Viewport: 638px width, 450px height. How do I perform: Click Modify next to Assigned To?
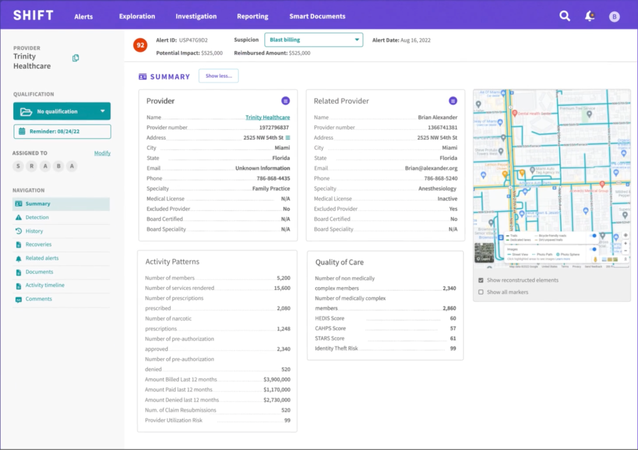pos(102,153)
